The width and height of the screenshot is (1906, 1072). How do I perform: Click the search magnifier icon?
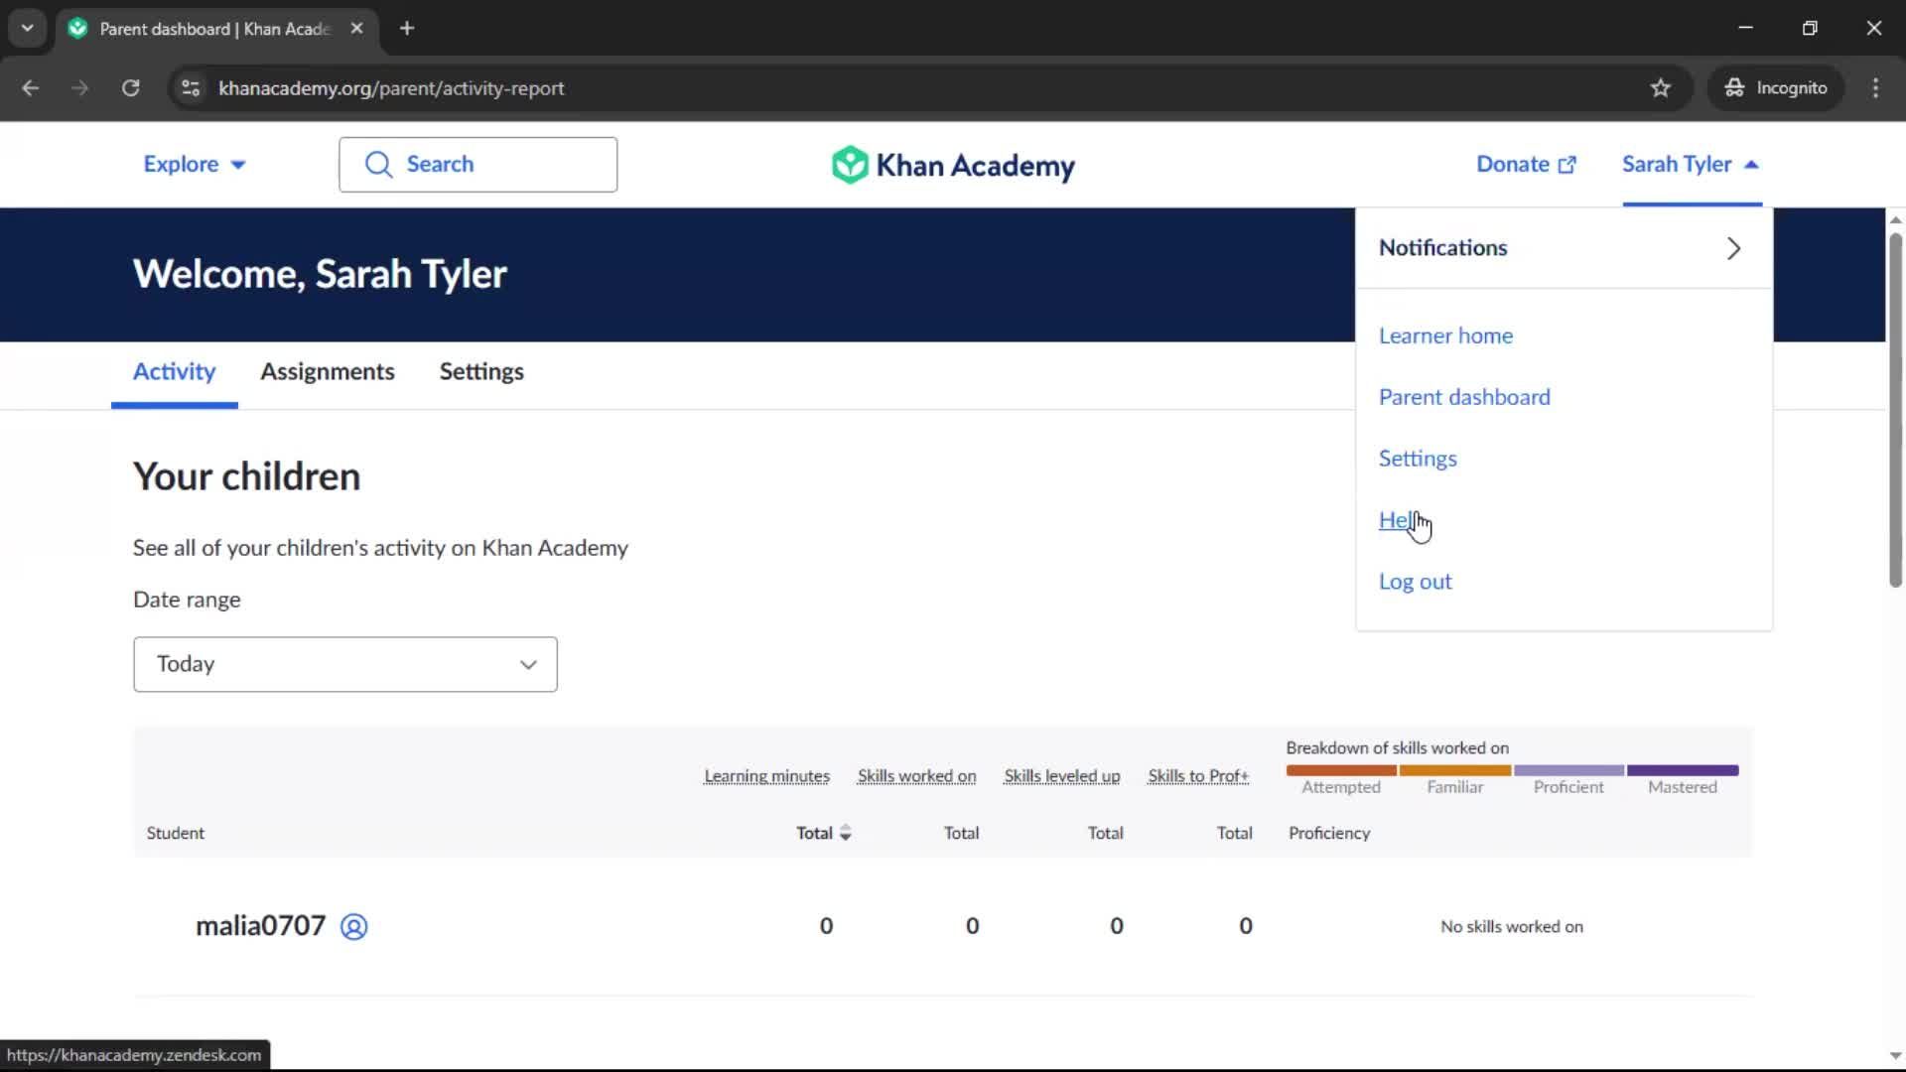pyautogui.click(x=378, y=165)
